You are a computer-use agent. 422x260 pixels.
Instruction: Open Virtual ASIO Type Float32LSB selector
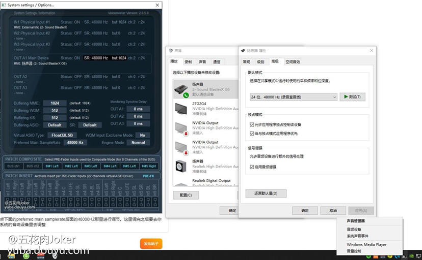(62, 136)
